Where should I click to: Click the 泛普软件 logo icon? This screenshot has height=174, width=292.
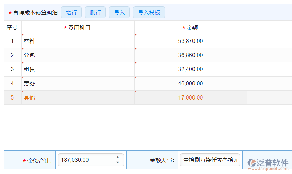tap(252, 163)
